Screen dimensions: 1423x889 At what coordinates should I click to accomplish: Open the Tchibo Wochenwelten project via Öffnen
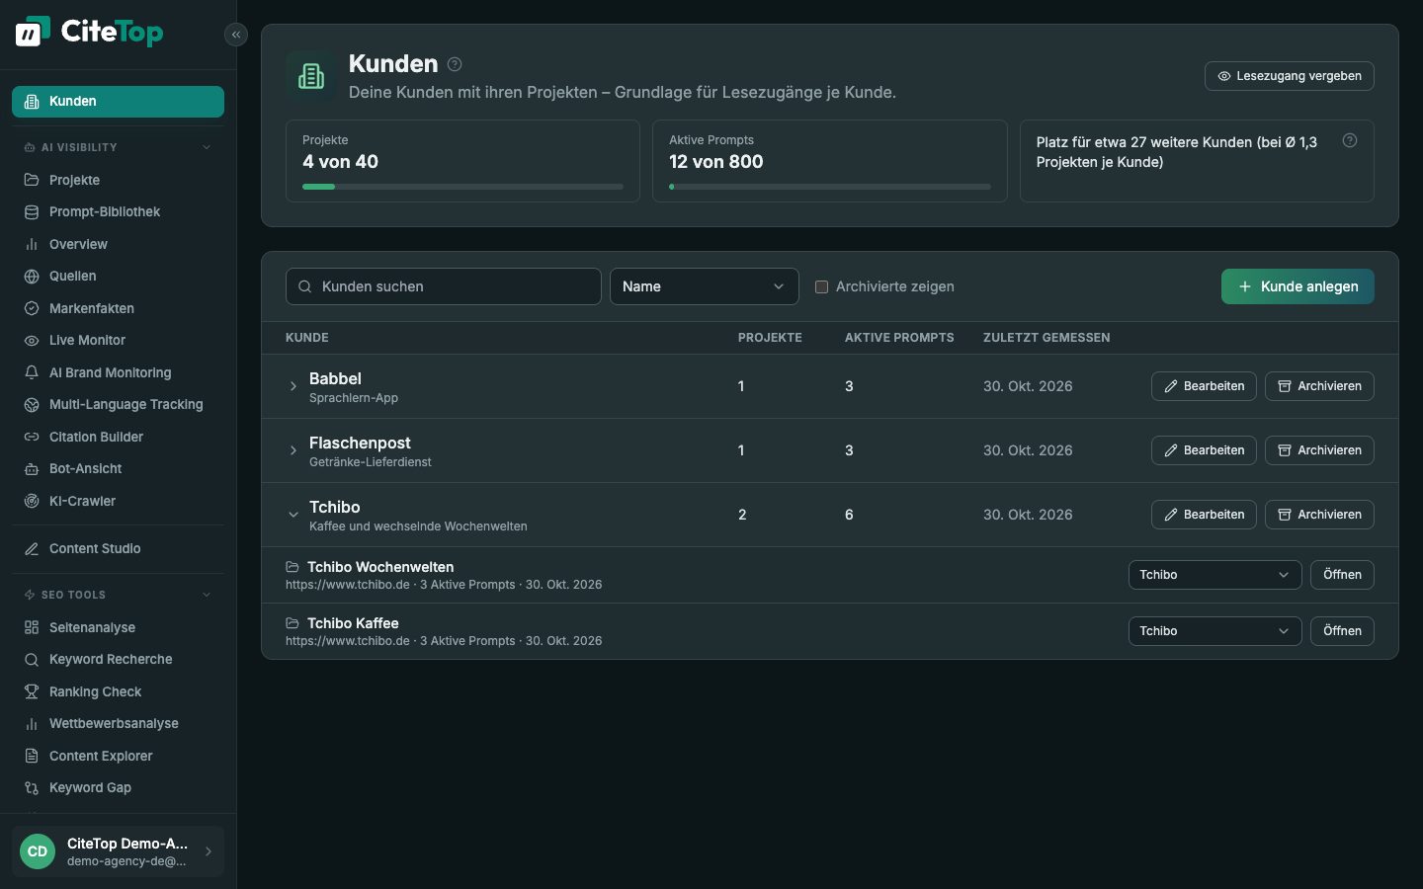pos(1342,575)
